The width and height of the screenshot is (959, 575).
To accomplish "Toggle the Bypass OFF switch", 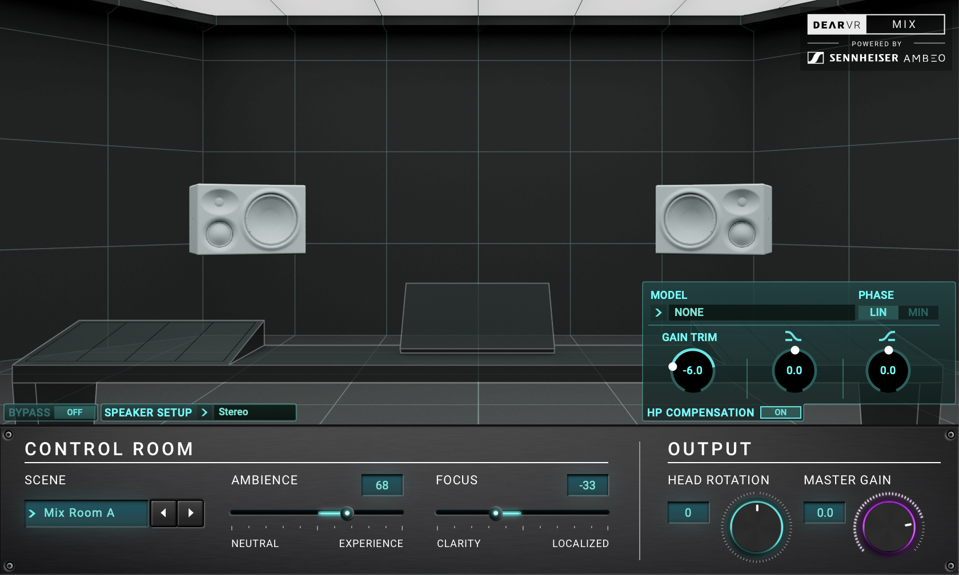I will 74,412.
